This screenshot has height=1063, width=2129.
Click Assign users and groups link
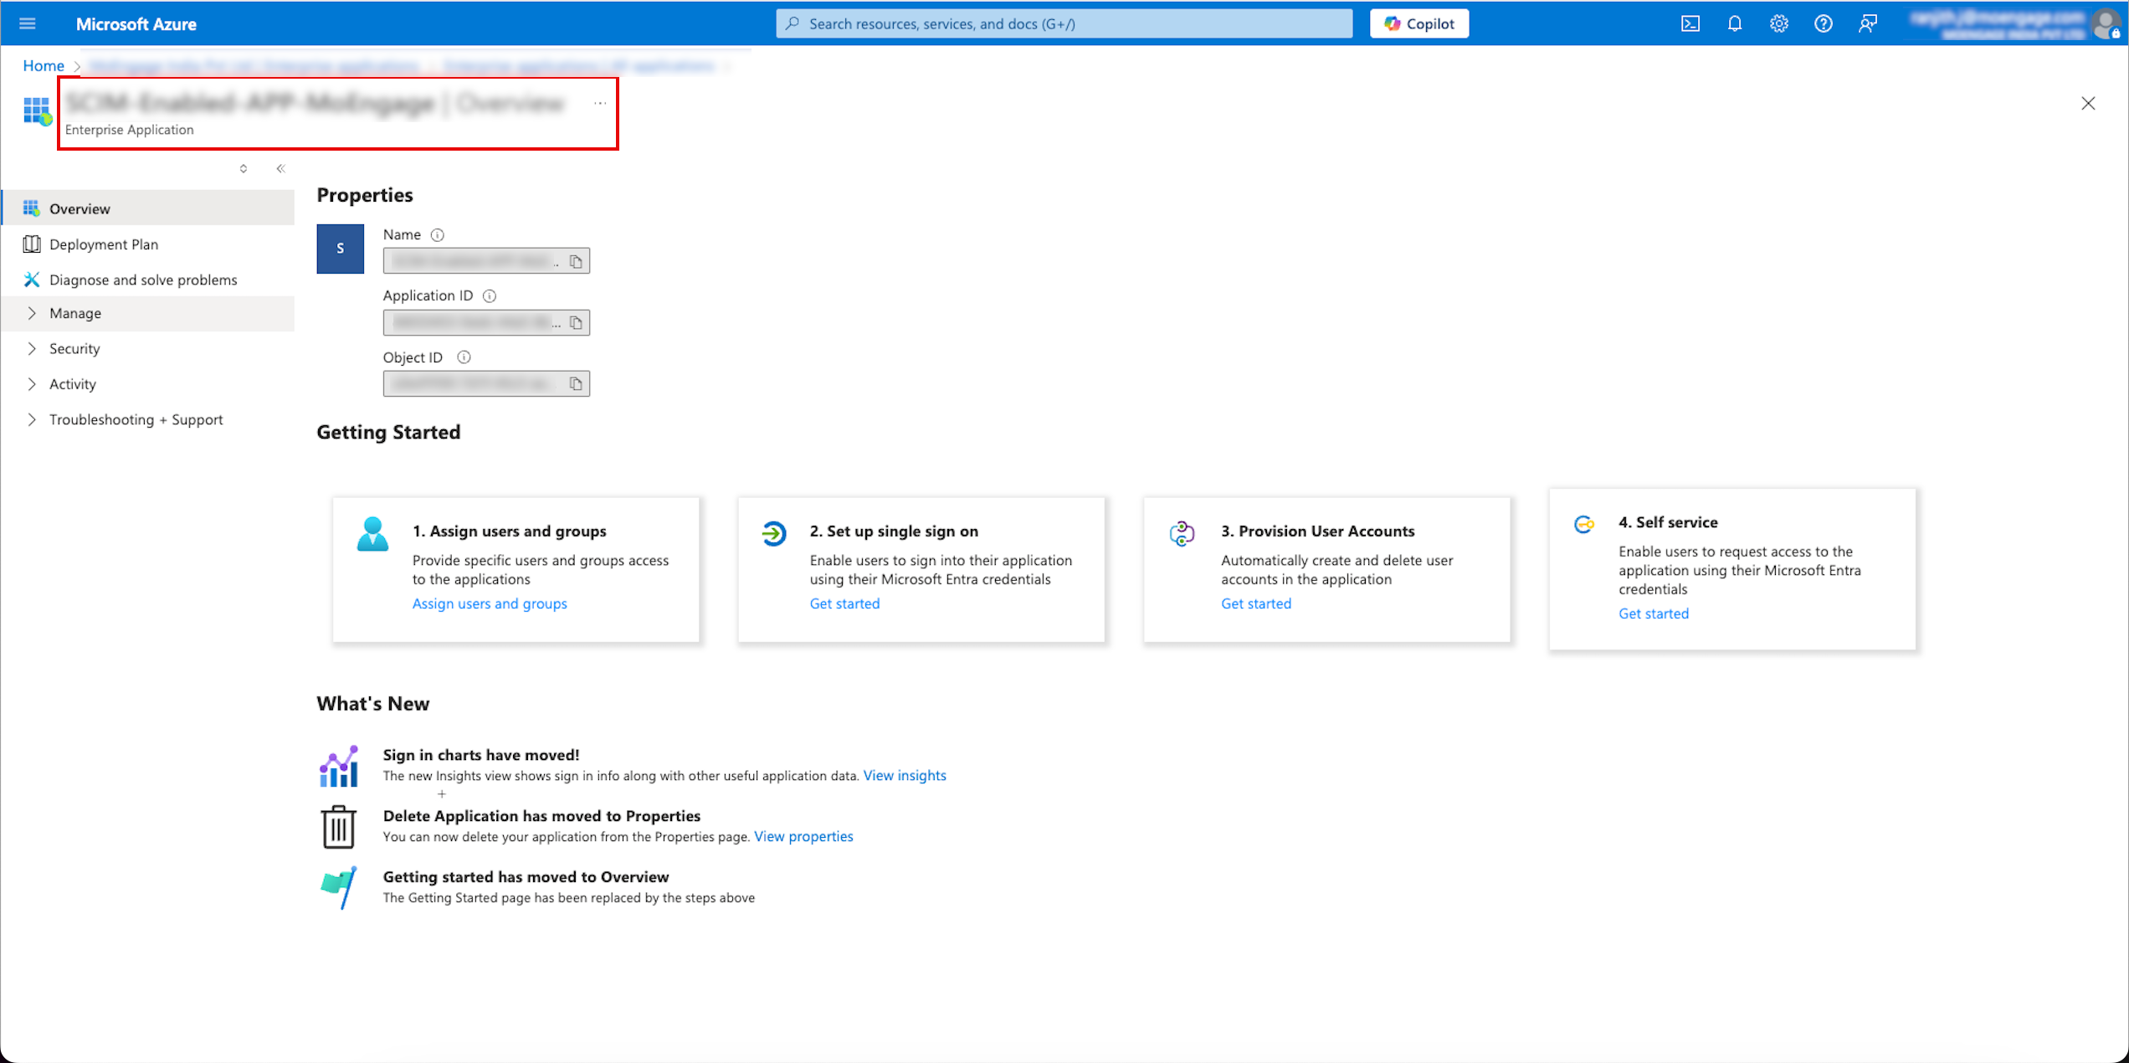click(x=489, y=603)
